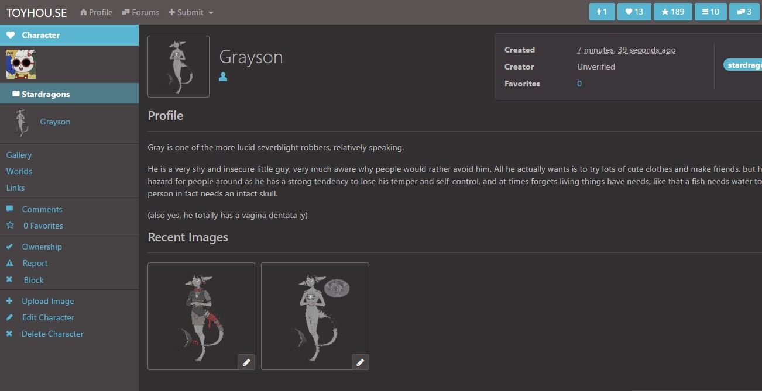Open the Gallery link in the sidebar
This screenshot has width=762, height=391.
point(19,154)
